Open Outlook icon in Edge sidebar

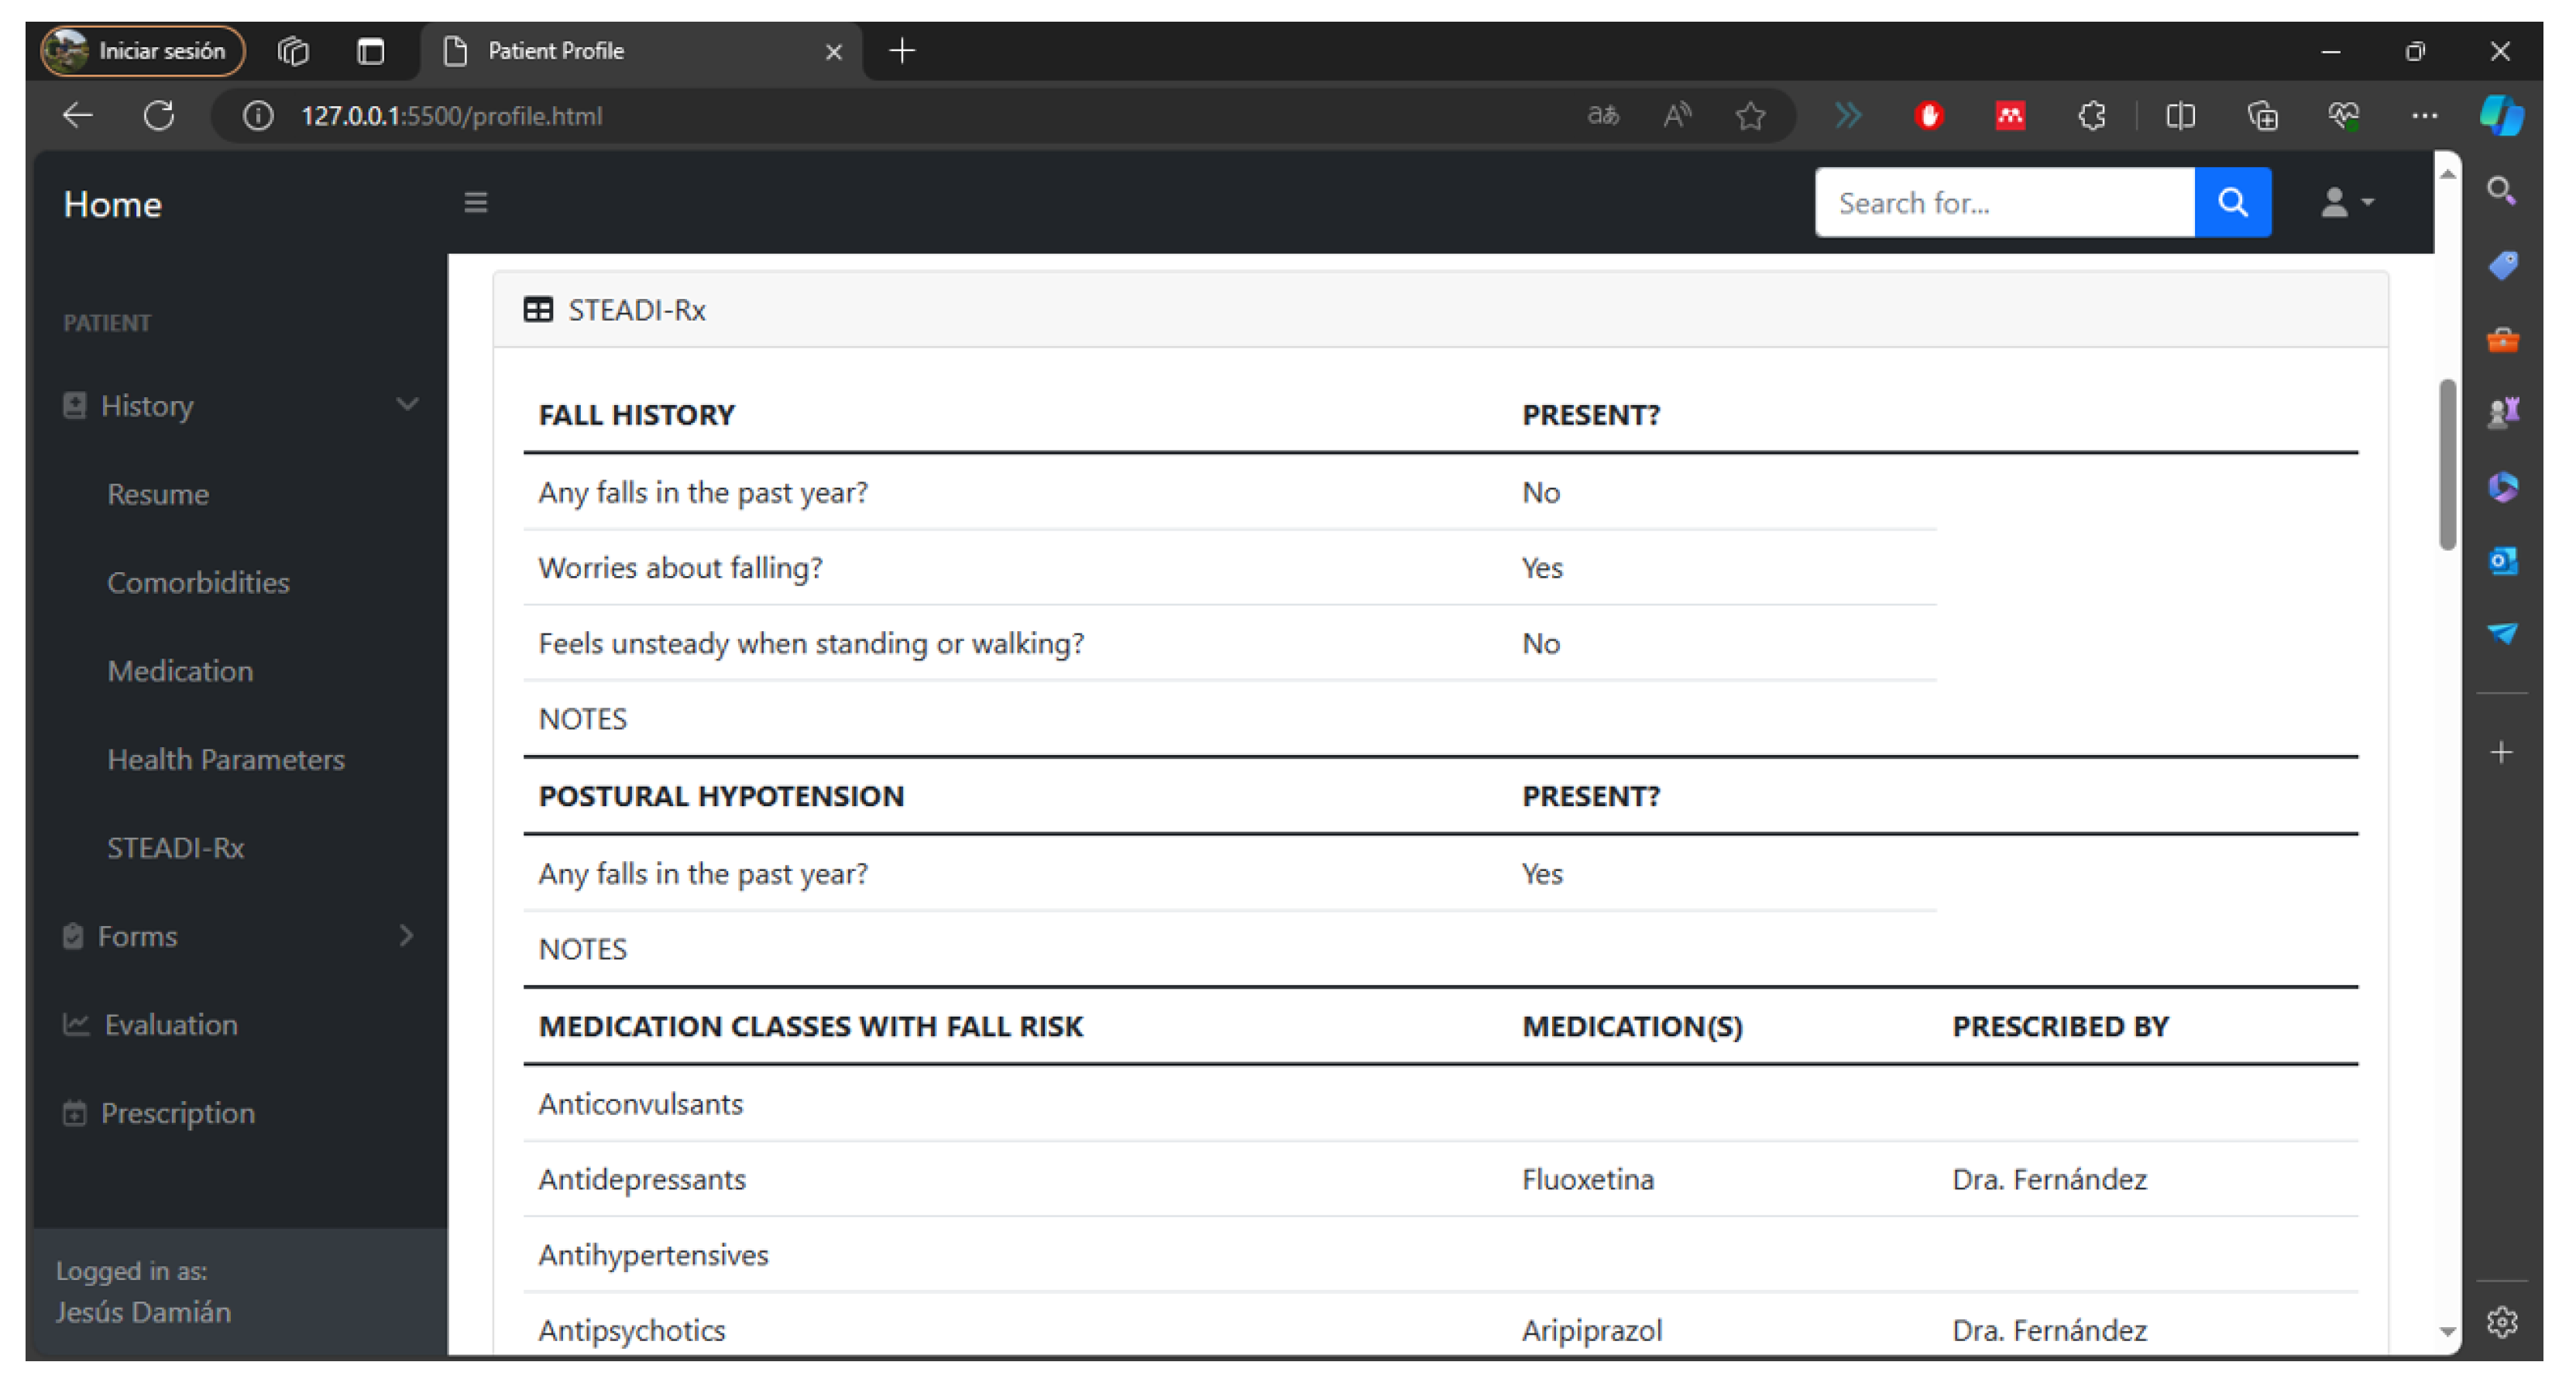tap(2502, 561)
